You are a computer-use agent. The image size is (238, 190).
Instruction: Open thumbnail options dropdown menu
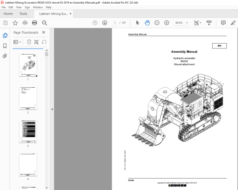click(17, 42)
